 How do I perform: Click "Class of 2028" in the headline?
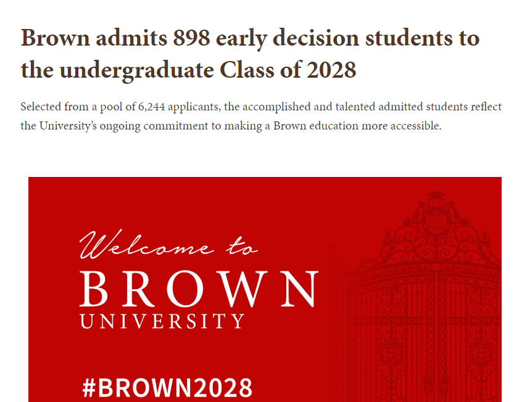[x=288, y=70]
